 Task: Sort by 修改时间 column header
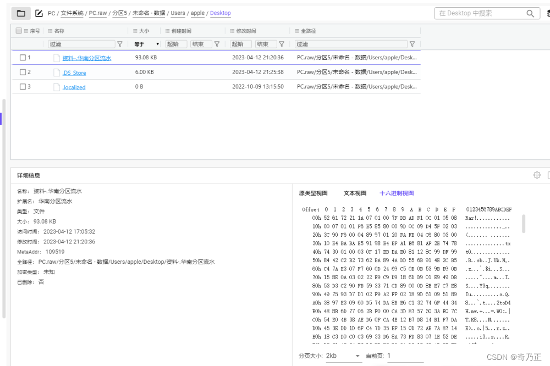tap(246, 31)
